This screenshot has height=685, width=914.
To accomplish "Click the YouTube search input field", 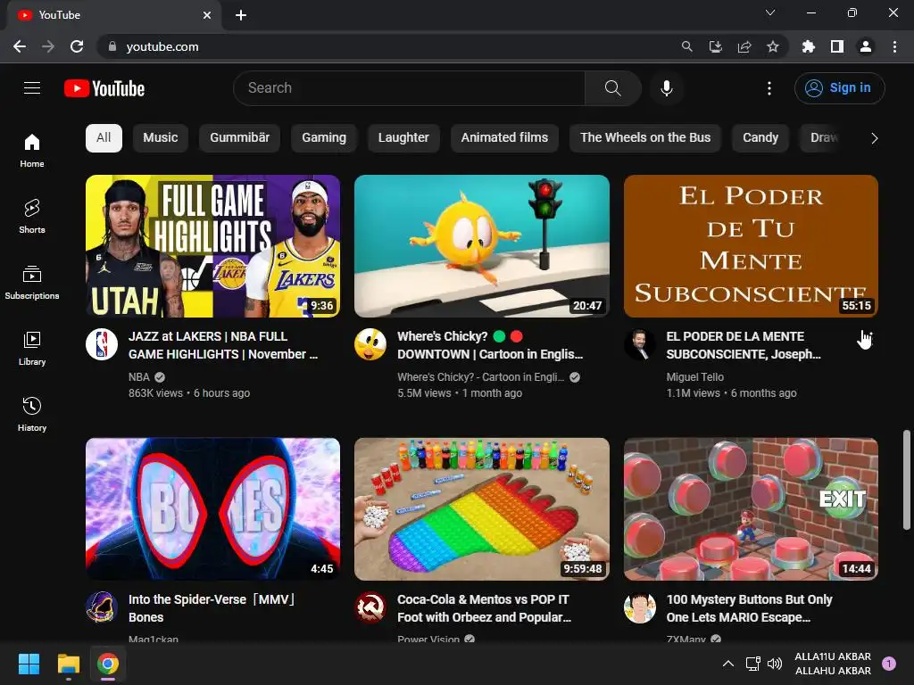I will pos(409,88).
